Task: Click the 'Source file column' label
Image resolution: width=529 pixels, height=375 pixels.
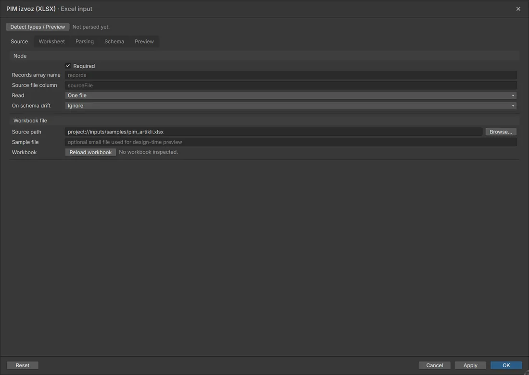Action: pyautogui.click(x=35, y=85)
